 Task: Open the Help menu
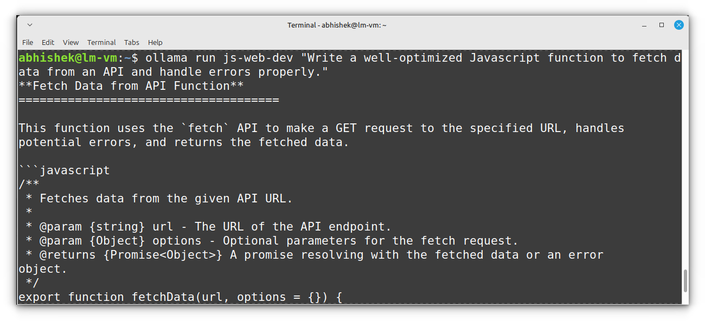pos(155,42)
